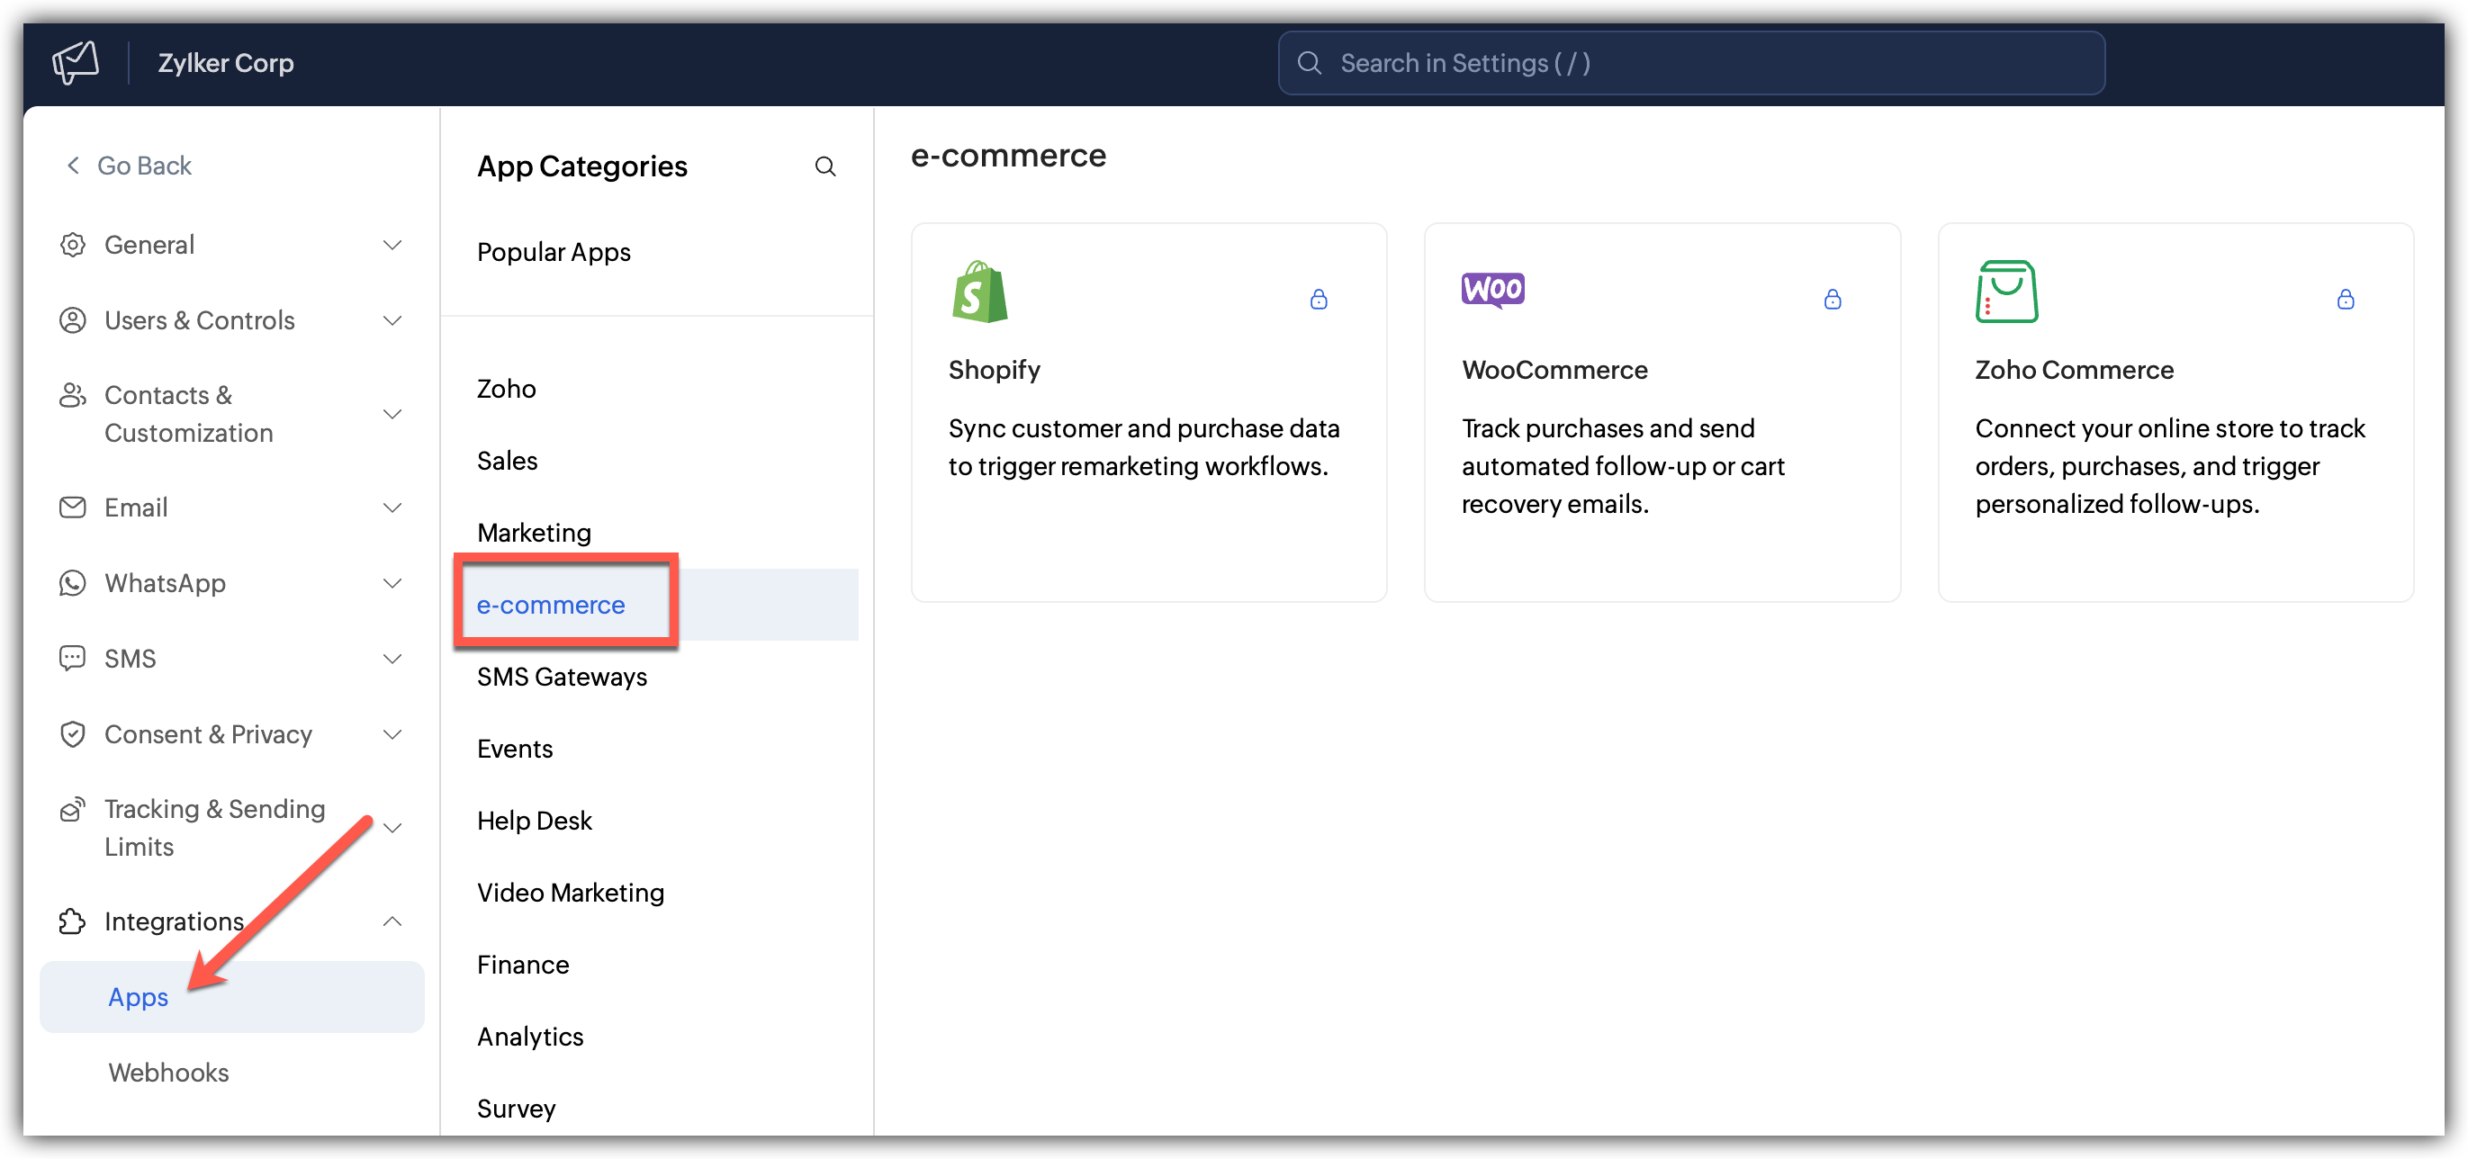Click the Integrations label in sidebar
2468x1159 pixels.
[175, 921]
